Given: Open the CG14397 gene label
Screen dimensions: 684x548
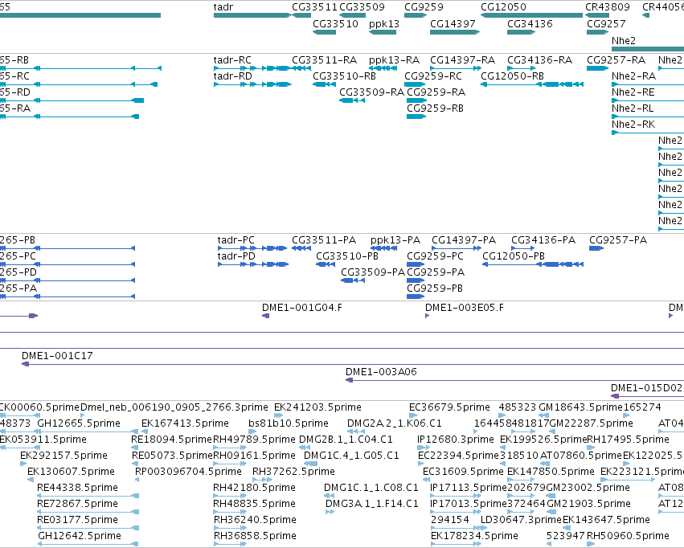Looking at the screenshot, I should tap(453, 24).
